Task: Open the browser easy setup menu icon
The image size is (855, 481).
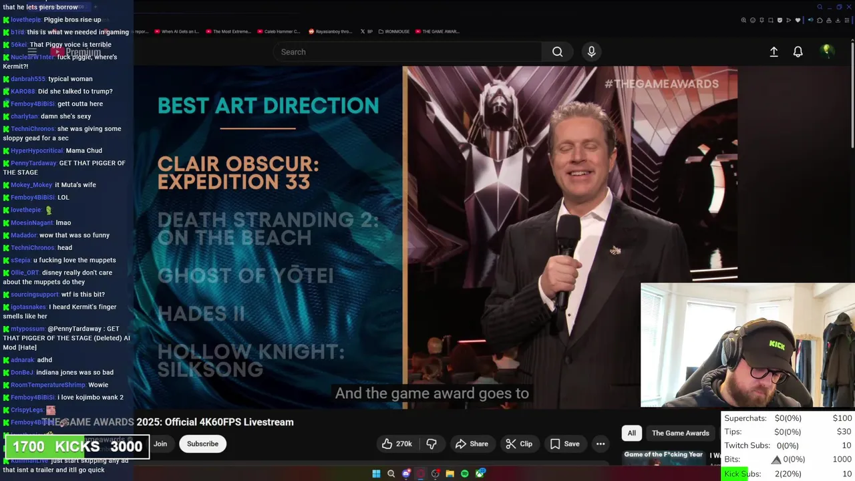Action: point(847,20)
